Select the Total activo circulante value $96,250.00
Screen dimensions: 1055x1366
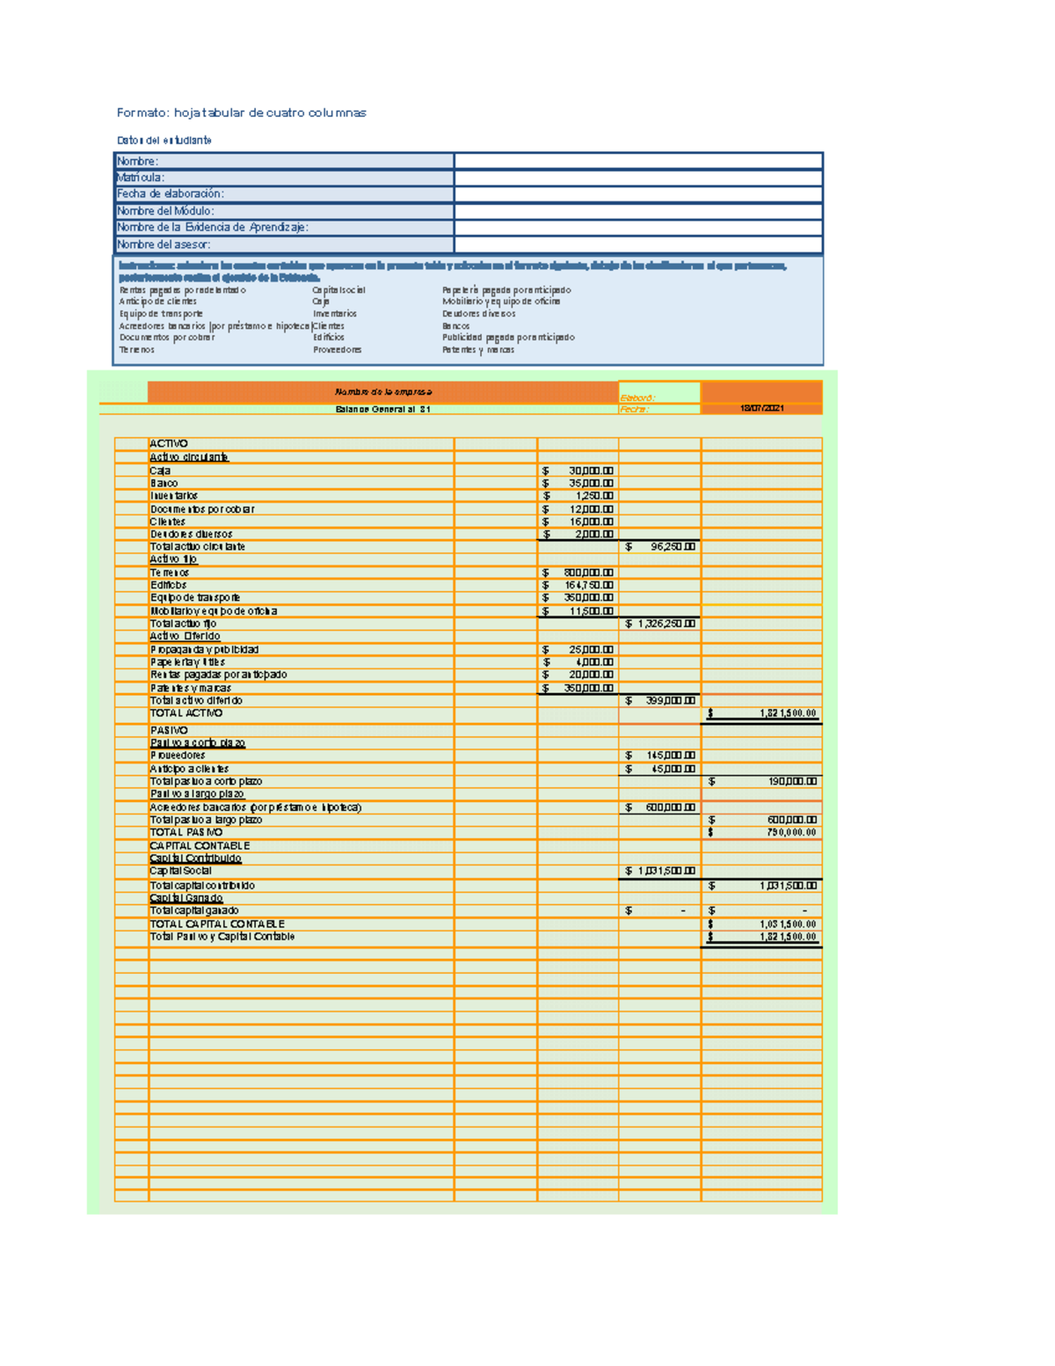tap(659, 547)
